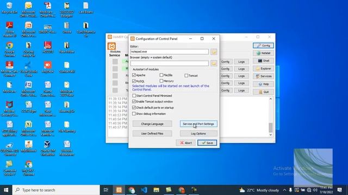Viewport: 348px width, 195px height.
Task: Open Visual Studio Code desktop shortcut
Action: pos(28,69)
